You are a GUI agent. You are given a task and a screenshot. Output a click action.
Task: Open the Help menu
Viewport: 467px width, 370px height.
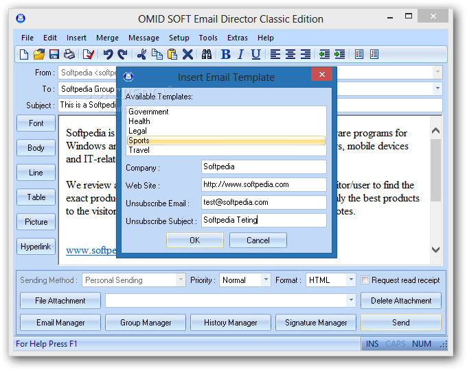point(265,38)
